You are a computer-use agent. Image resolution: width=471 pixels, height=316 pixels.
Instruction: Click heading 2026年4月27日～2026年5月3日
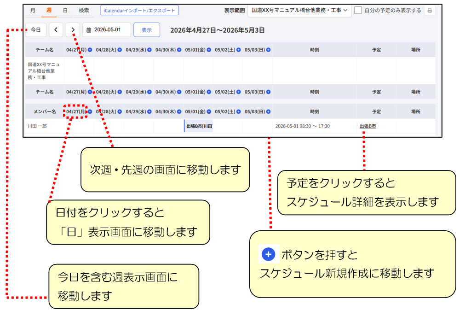coord(218,30)
